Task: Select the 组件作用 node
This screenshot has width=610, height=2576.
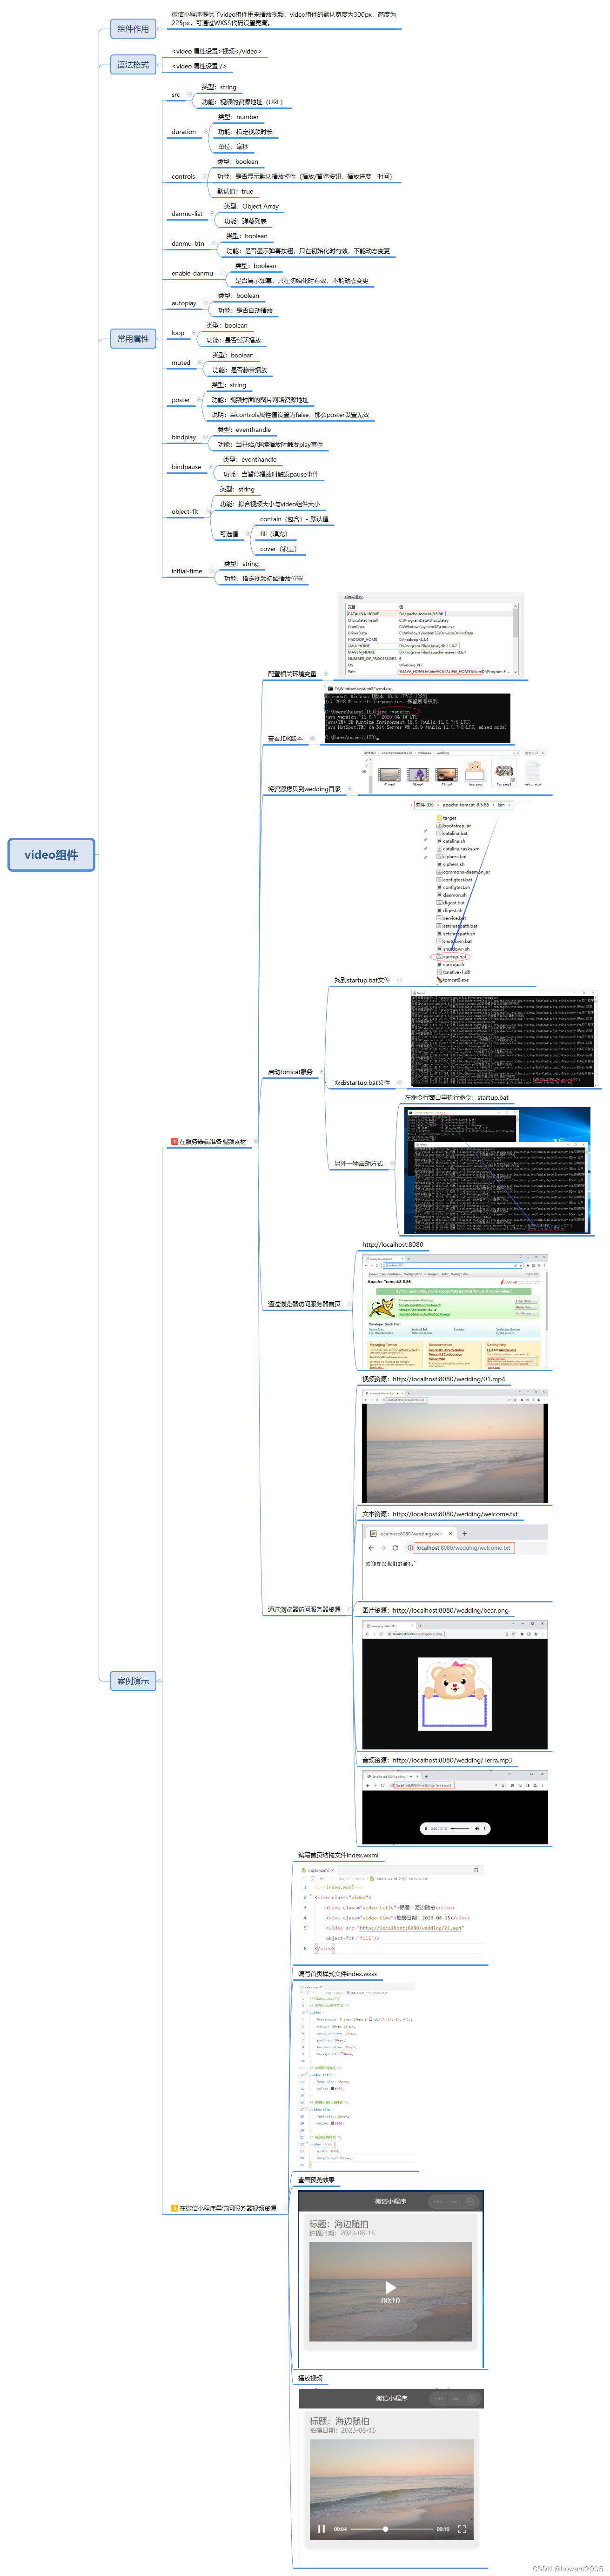Action: (x=133, y=29)
